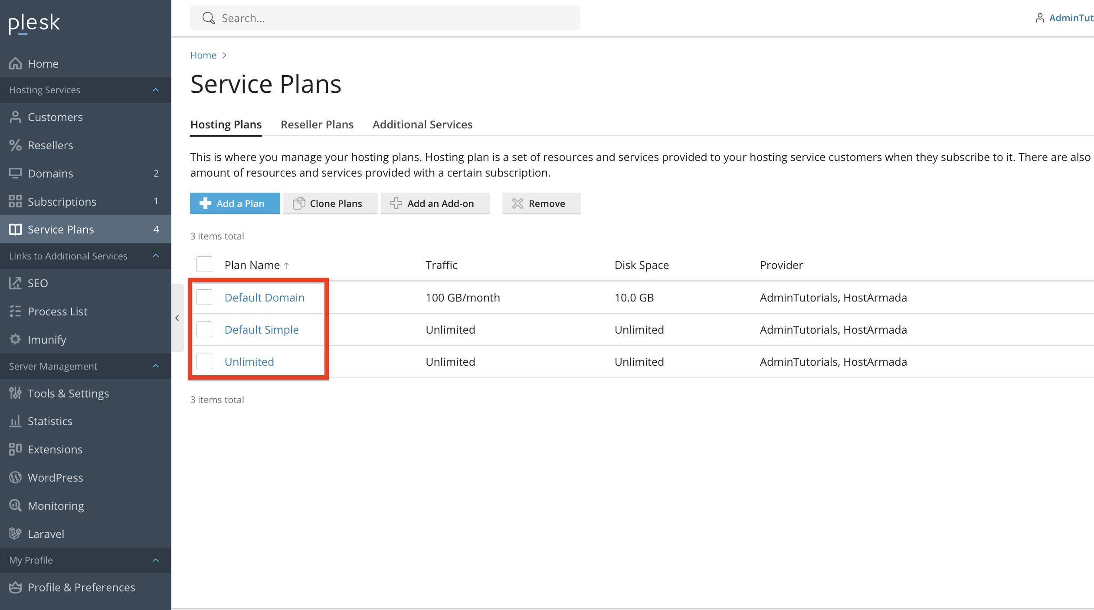The height and width of the screenshot is (610, 1094).
Task: Click the Add a Plan button
Action: coord(235,203)
